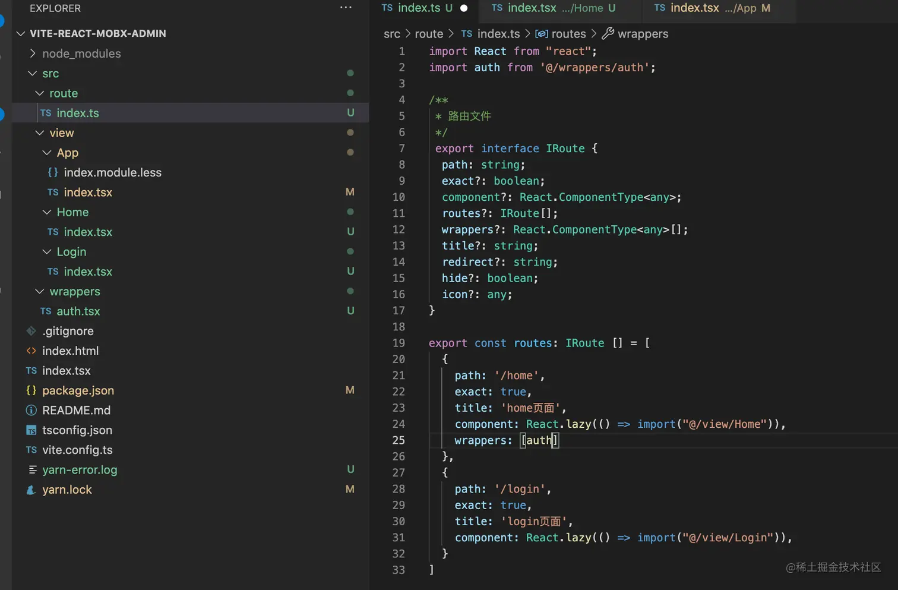The width and height of the screenshot is (898, 590).
Task: Click auth inside the wrappers array
Action: pyautogui.click(x=539, y=440)
